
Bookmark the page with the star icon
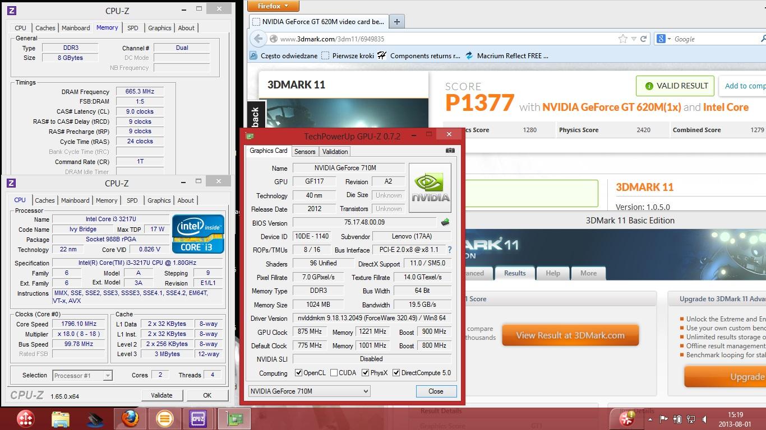[622, 39]
